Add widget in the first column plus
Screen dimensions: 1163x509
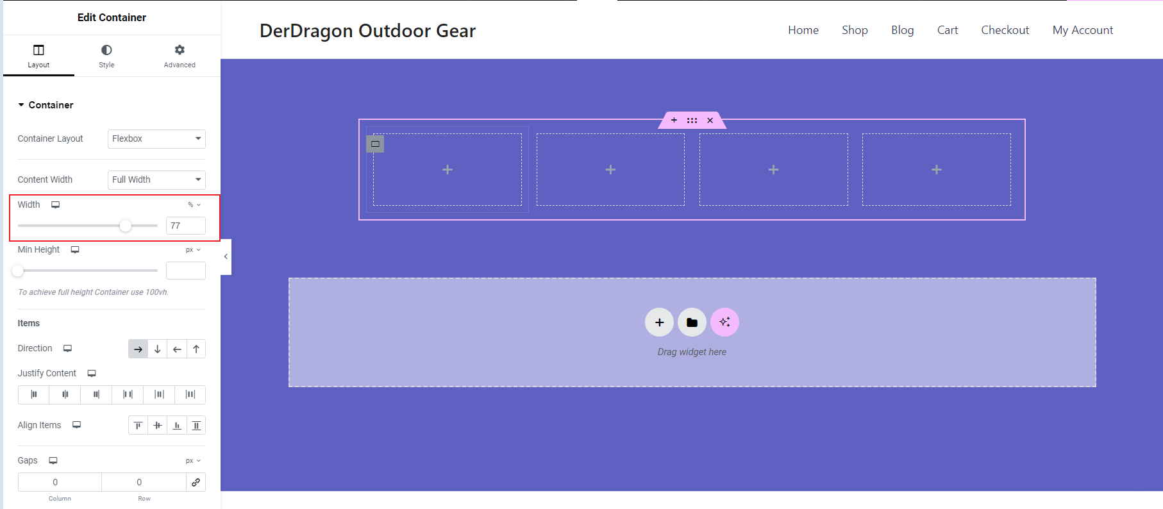448,170
